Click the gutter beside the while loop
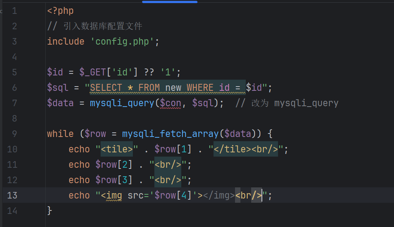This screenshot has width=394, height=227. 14,134
